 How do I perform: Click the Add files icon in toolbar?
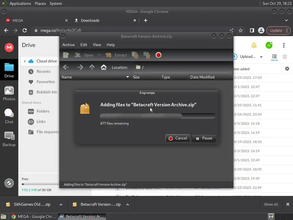pos(135,55)
